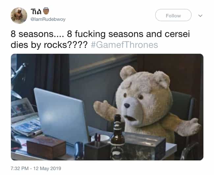
Task: Click the bear's raised left paw
Action: (104, 110)
